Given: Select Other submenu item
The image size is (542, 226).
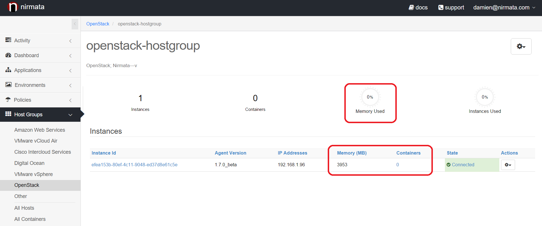Looking at the screenshot, I should (x=21, y=196).
